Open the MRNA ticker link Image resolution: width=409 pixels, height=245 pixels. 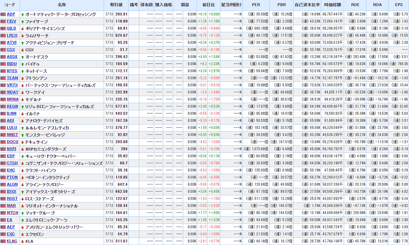click(x=12, y=99)
